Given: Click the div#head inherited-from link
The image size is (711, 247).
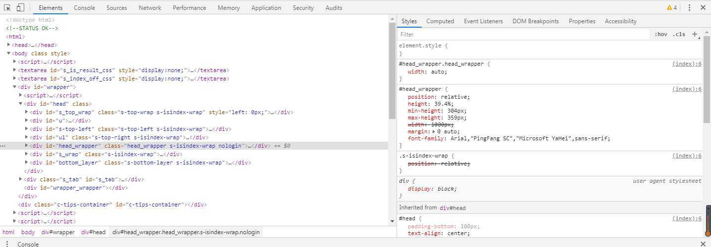Looking at the screenshot, I should point(452,208).
